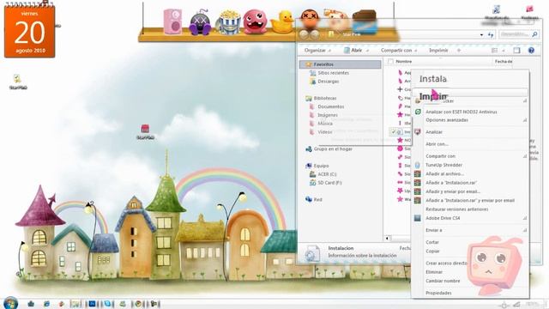Click TuneUp Shredder menu entry
Image resolution: width=549 pixels, height=309 pixels.
click(x=443, y=165)
